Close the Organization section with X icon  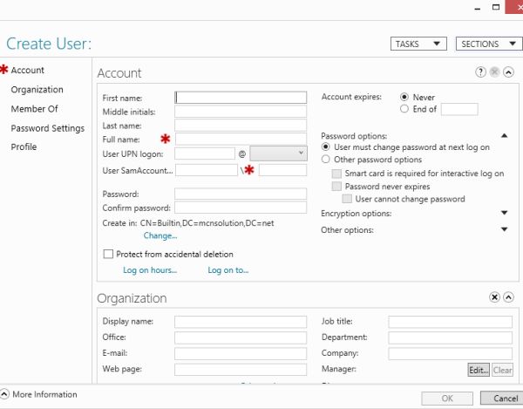(494, 297)
